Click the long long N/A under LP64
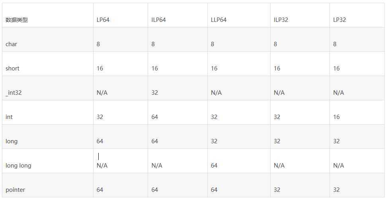The height and width of the screenshot is (201, 388). click(102, 165)
